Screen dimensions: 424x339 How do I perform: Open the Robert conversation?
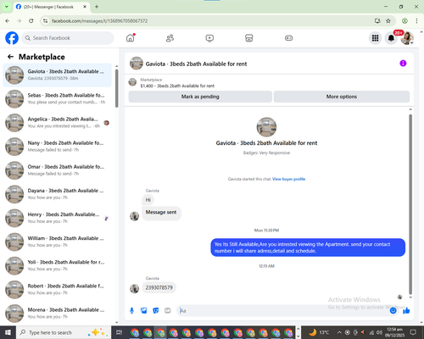(57, 289)
